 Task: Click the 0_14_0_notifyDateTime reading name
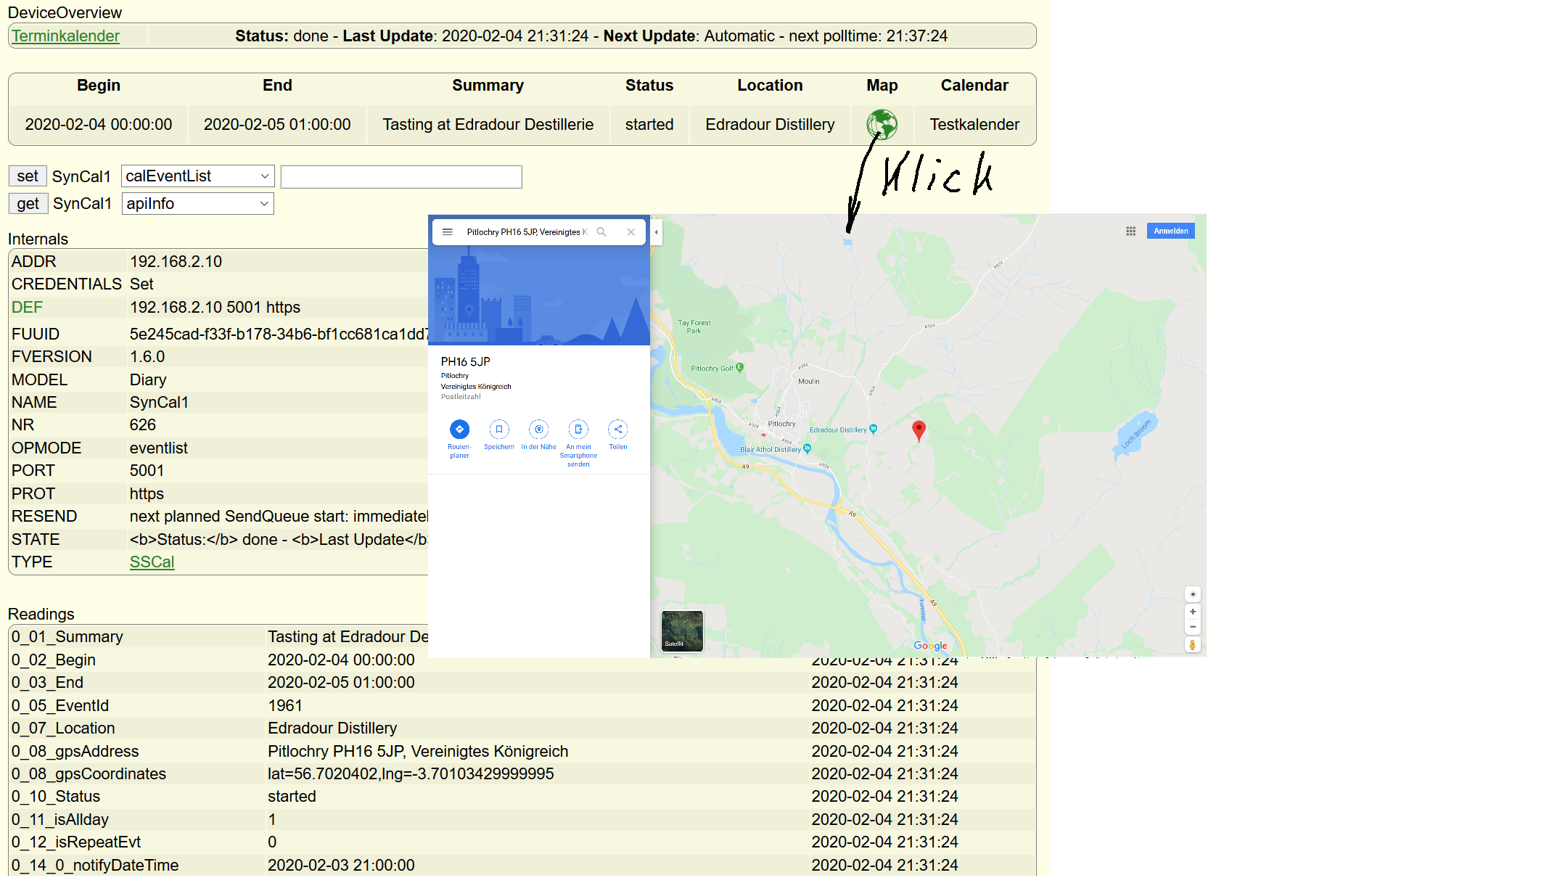click(x=95, y=866)
